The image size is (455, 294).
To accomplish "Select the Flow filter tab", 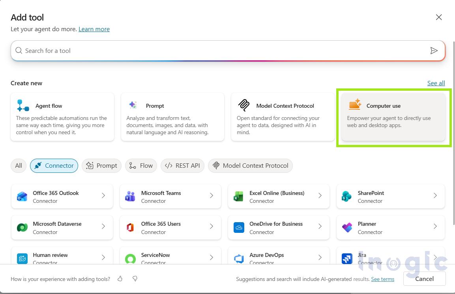I will [x=141, y=166].
